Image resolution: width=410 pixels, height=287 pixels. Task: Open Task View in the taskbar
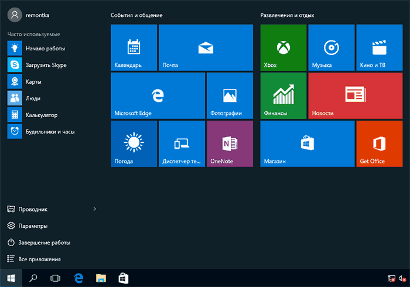point(56,278)
